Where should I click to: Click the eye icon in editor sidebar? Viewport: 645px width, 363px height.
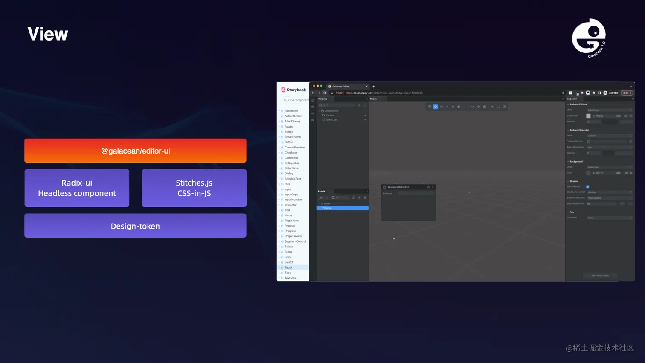pos(313,113)
